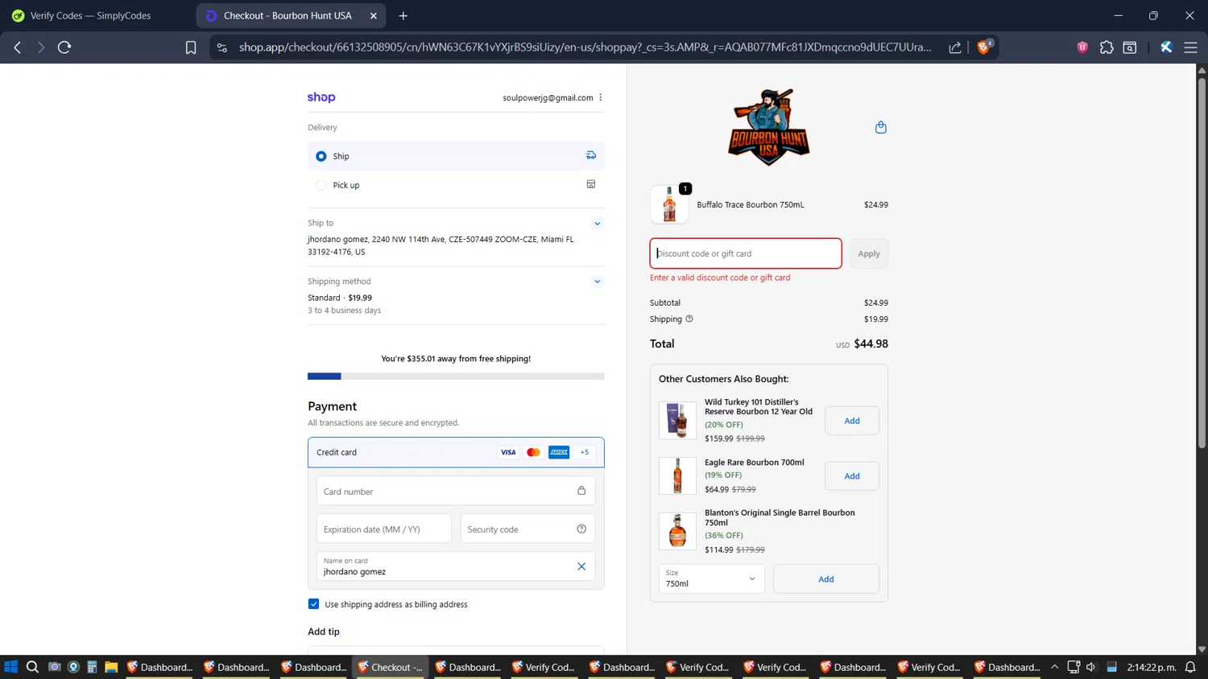Reload the checkout page
Viewport: 1208px width, 679px height.
pyautogui.click(x=64, y=47)
